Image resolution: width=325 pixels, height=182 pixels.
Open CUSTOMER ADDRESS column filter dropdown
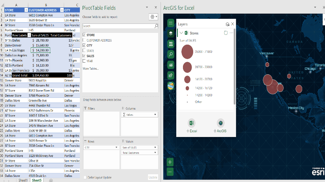62,10
